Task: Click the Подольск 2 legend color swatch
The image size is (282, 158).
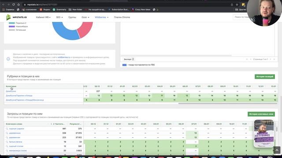Action: 12,23
